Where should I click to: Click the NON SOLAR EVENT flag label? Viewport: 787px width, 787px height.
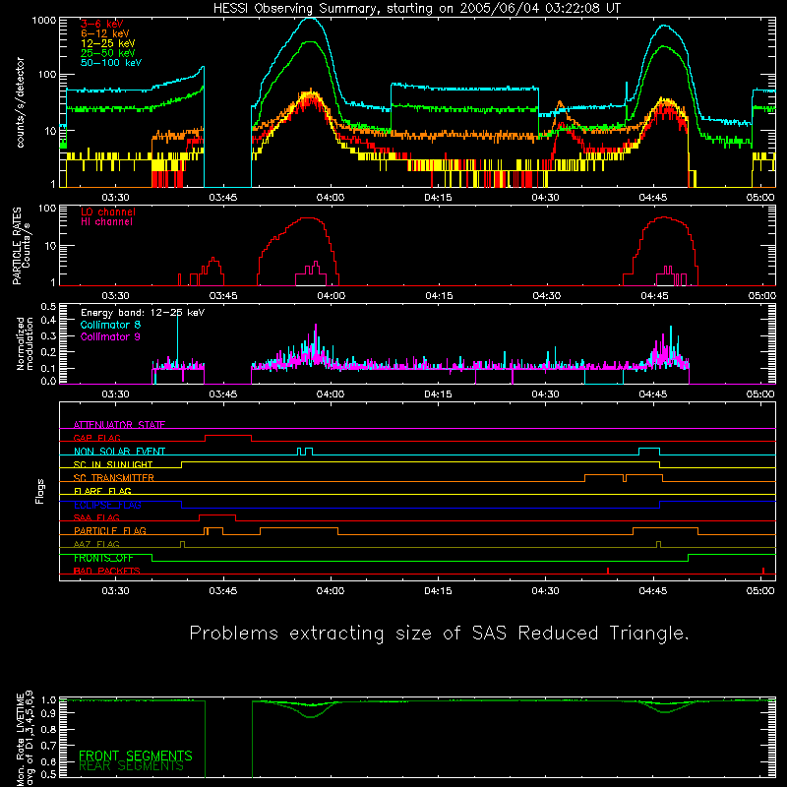(119, 452)
